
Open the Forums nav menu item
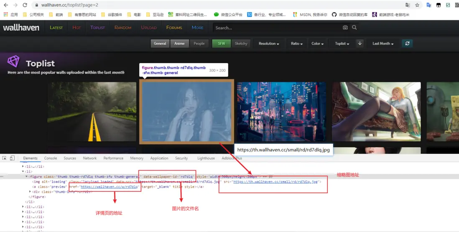pyautogui.click(x=174, y=28)
